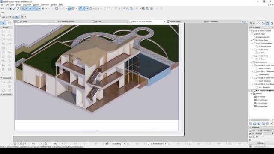The image size is (274, 154).
Task: Toggle the Snap Guides button in the toolbar
Action: tap(30, 9)
